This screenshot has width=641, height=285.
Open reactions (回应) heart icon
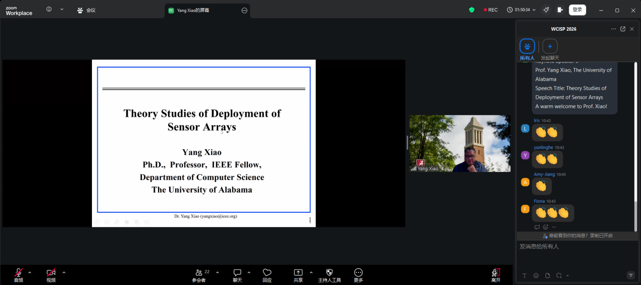267,273
